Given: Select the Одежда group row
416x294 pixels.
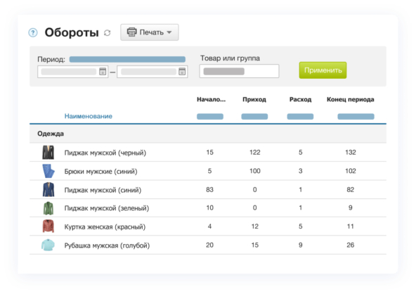Looking at the screenshot, I should 208,134.
